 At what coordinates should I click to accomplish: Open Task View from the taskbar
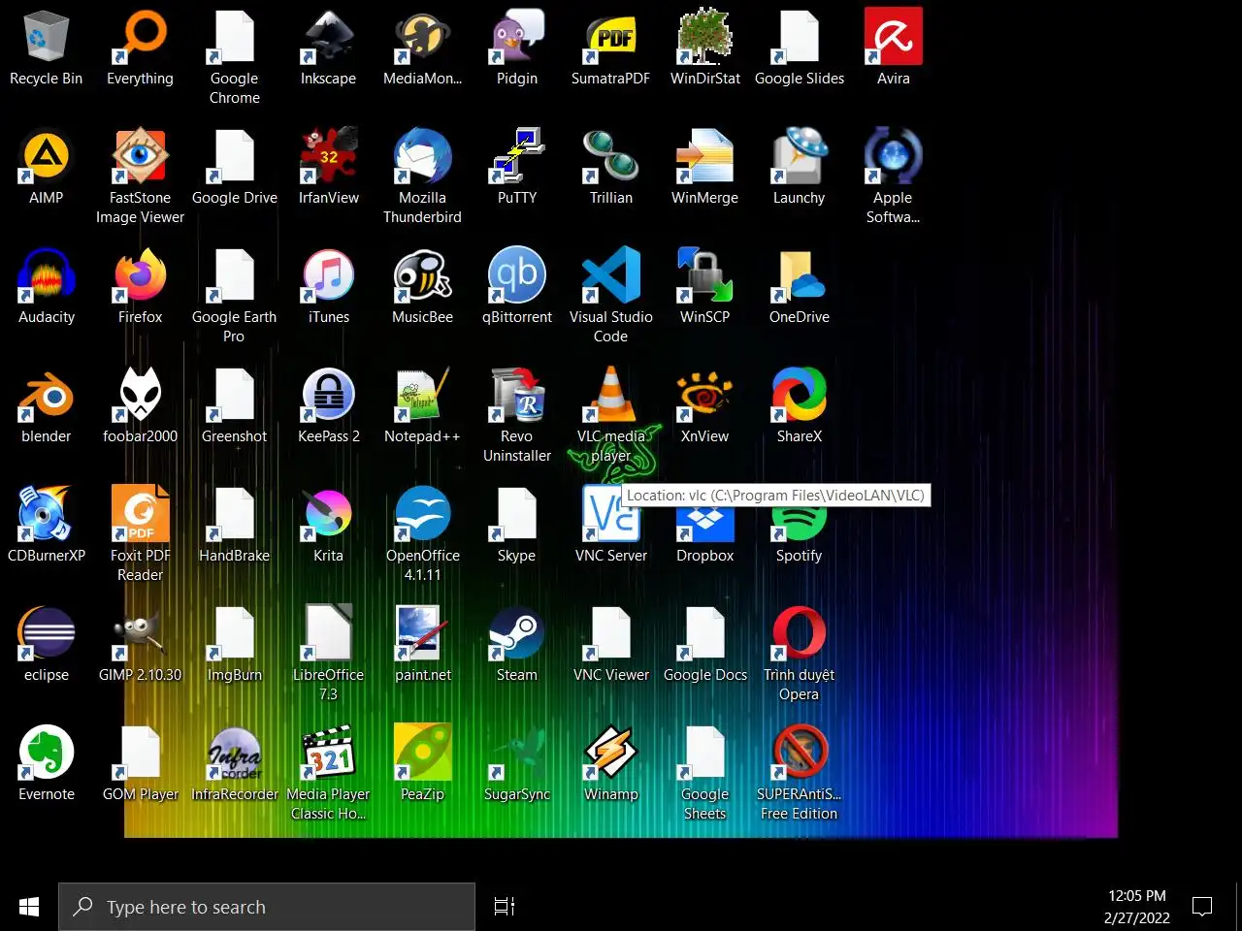505,907
